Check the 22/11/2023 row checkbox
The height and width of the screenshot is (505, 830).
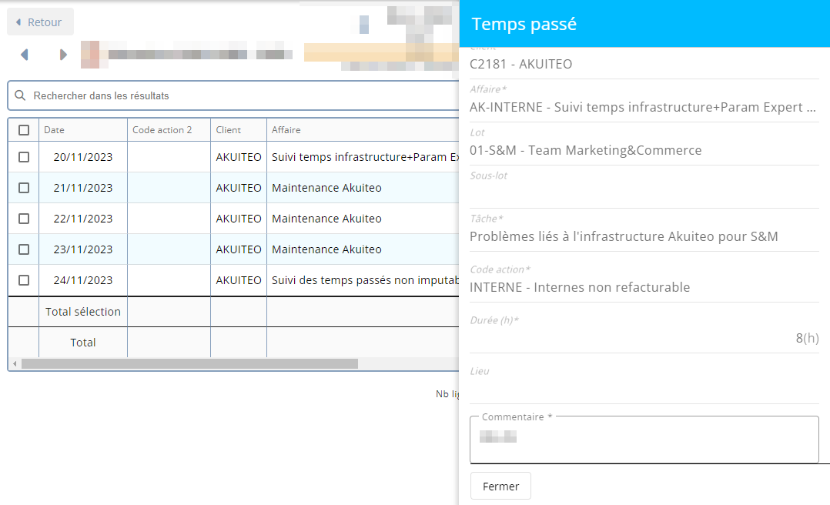pyautogui.click(x=24, y=219)
